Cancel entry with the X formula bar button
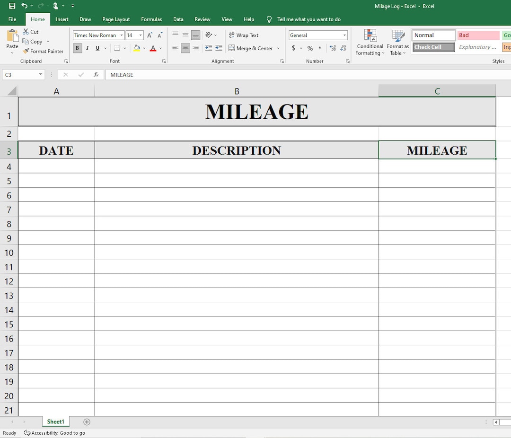 pos(65,74)
